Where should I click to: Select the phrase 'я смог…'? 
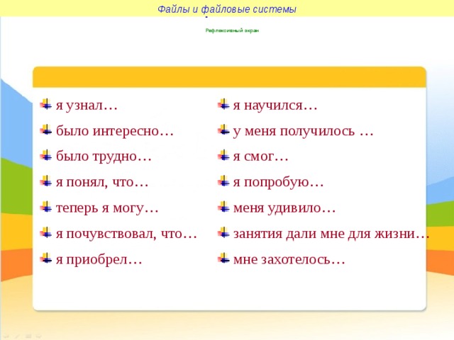pos(260,157)
